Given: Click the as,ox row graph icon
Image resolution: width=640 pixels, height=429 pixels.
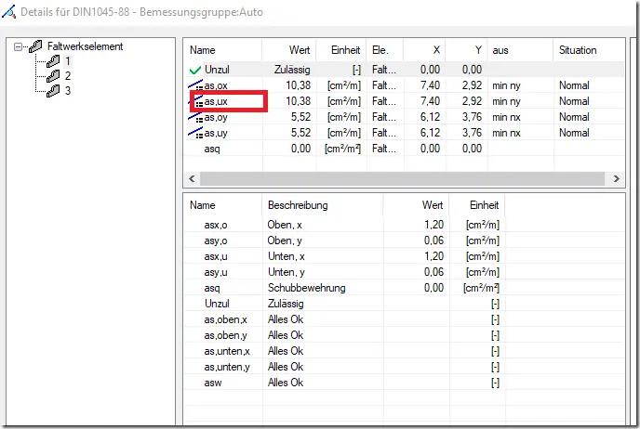Looking at the screenshot, I should (195, 85).
